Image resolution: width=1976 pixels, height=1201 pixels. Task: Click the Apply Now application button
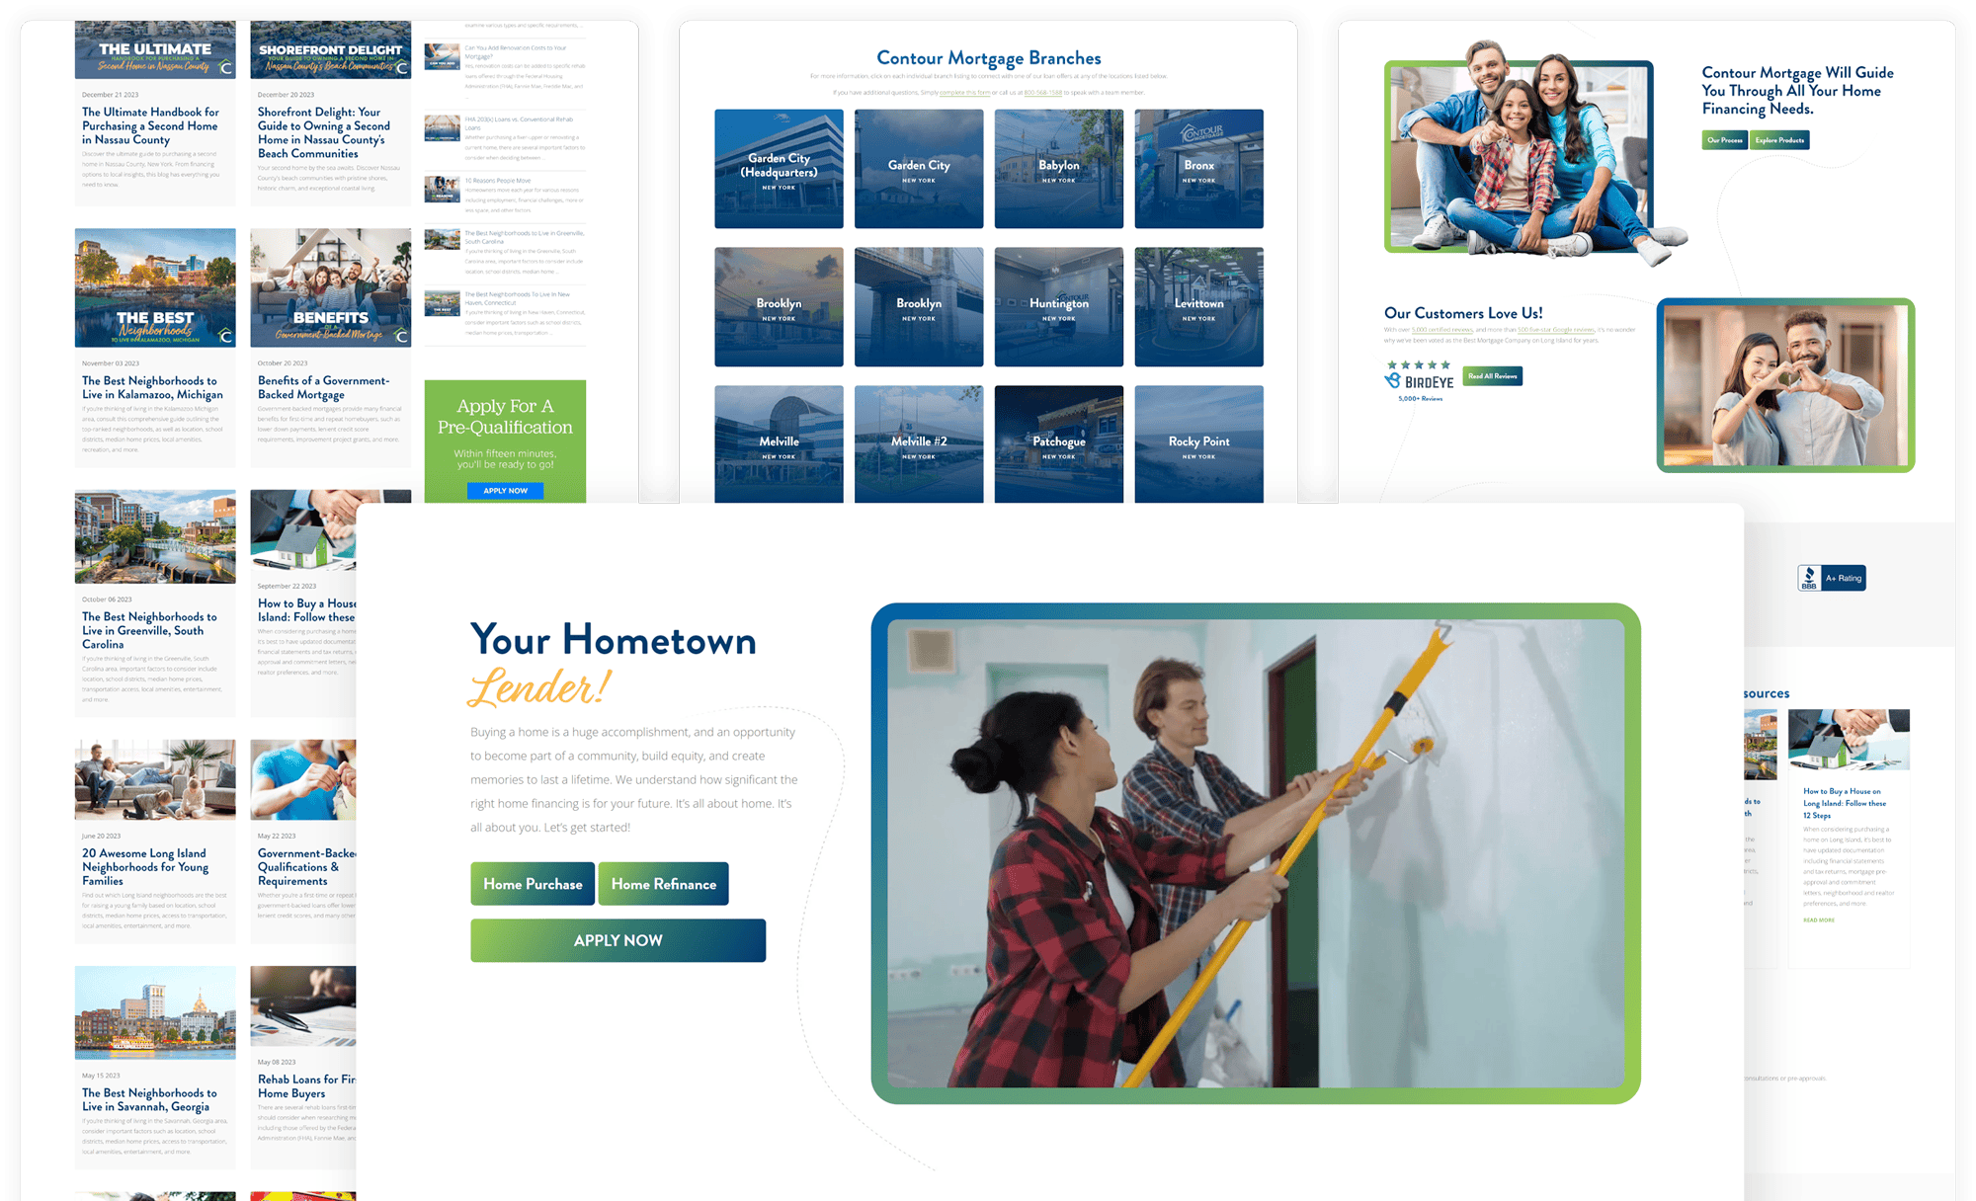pyautogui.click(x=616, y=938)
